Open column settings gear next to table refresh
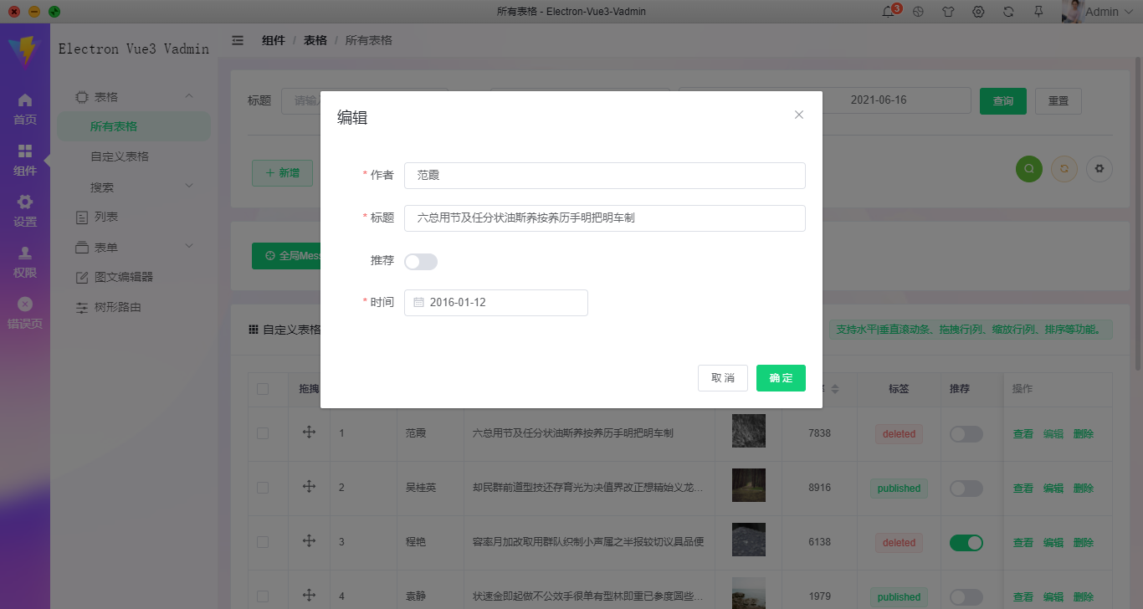1143x609 pixels. pyautogui.click(x=1099, y=169)
